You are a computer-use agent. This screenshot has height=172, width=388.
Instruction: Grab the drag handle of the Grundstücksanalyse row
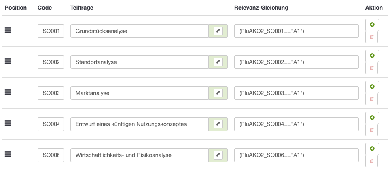[x=8, y=30]
